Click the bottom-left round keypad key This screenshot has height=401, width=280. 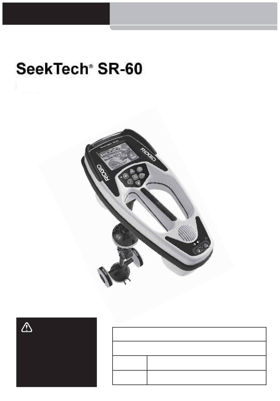(x=130, y=182)
